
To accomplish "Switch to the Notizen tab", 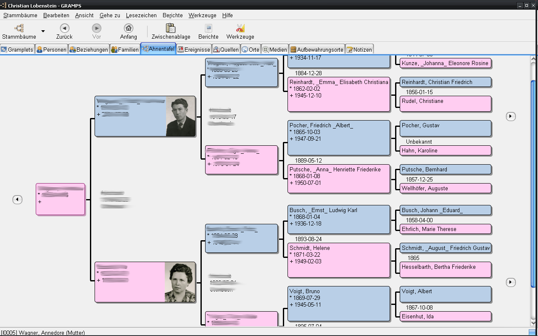I will tap(359, 50).
